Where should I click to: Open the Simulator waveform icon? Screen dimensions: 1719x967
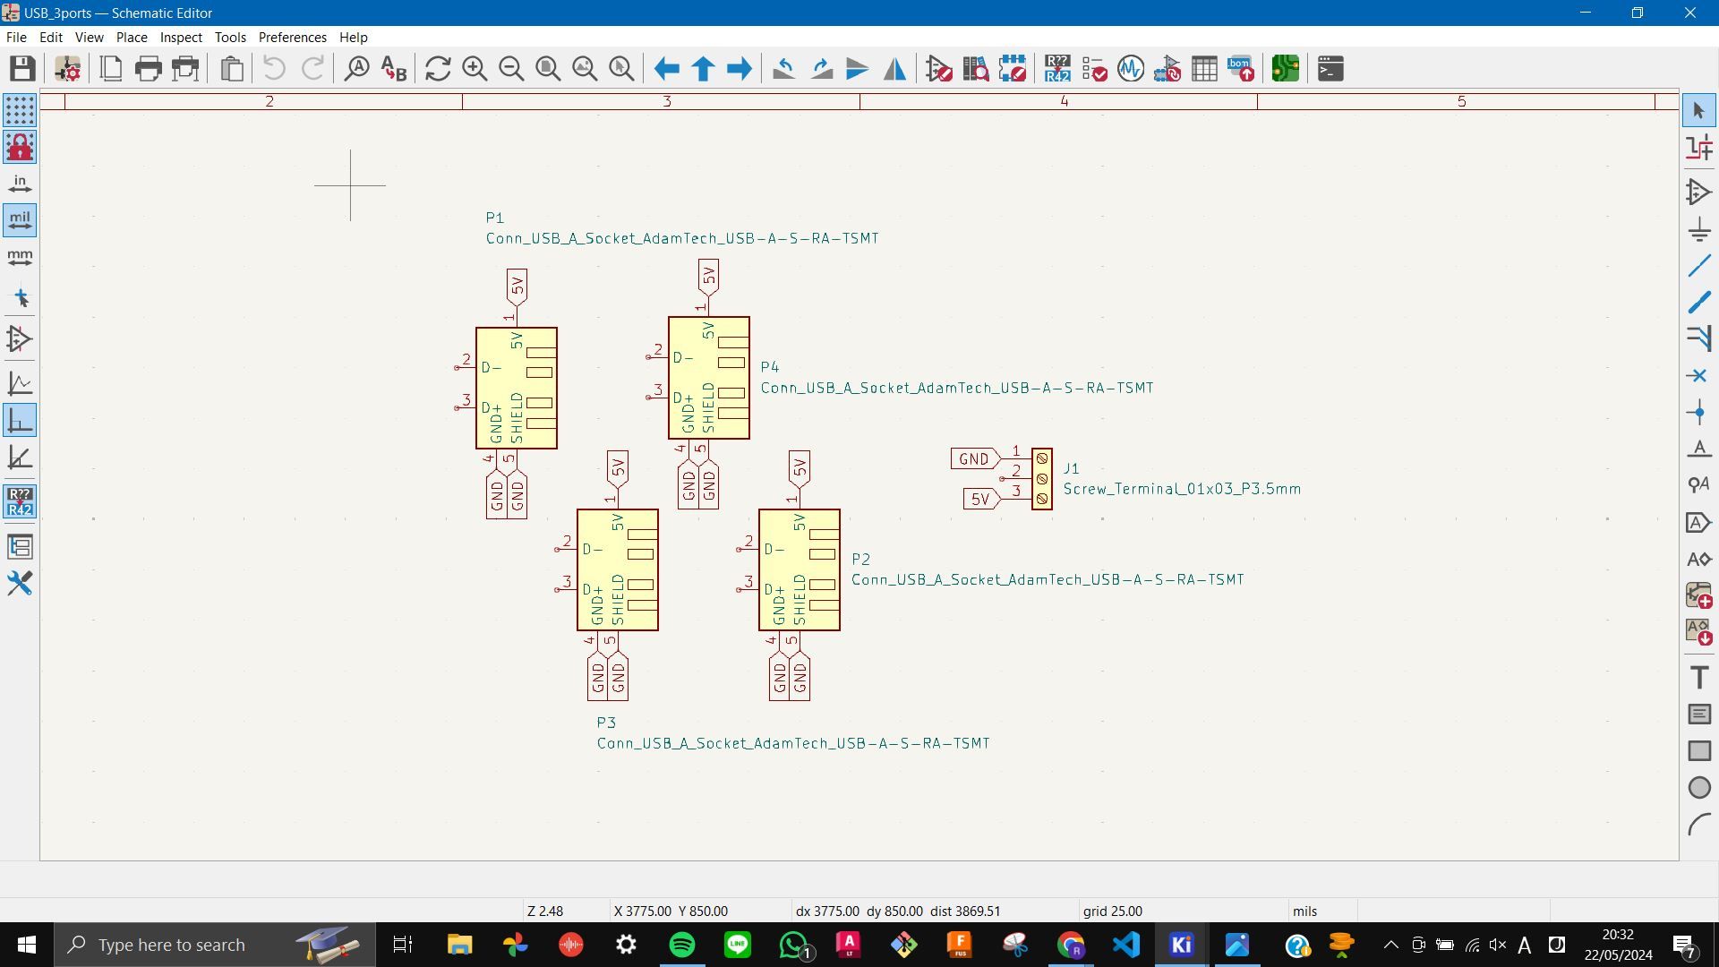coord(1131,69)
